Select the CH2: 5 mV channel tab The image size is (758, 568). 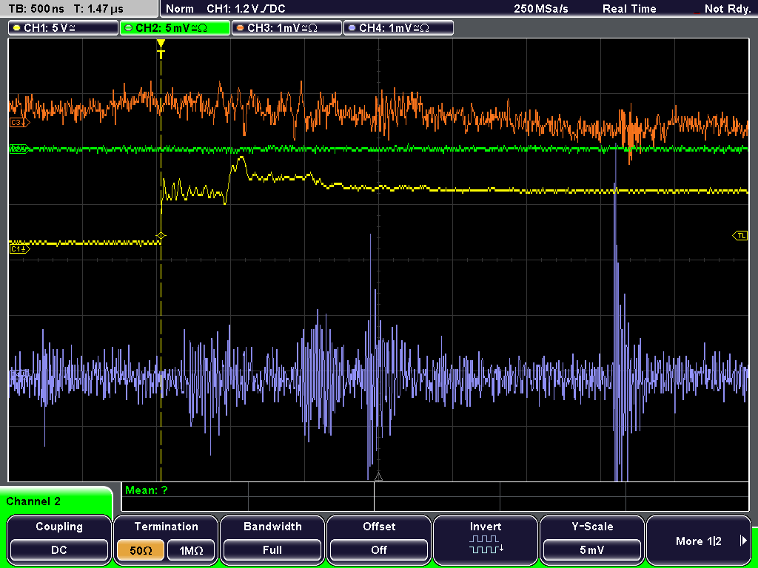[175, 28]
